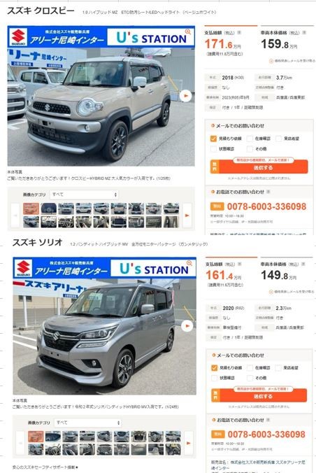Click the Crossbee orange 送信する button
Screen dimensions: 316x473
coord(259,167)
